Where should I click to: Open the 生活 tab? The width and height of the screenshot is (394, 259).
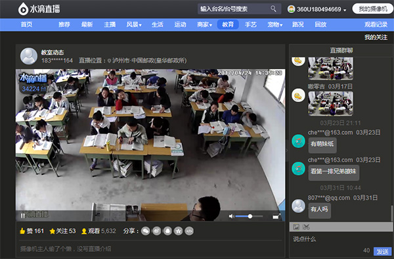(x=158, y=24)
